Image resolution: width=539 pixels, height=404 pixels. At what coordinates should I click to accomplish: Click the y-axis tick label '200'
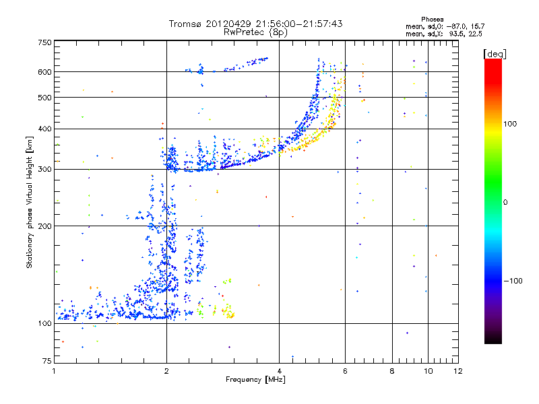click(x=45, y=226)
